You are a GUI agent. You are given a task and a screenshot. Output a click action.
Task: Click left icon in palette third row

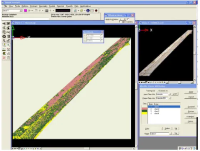(x=4, y=32)
